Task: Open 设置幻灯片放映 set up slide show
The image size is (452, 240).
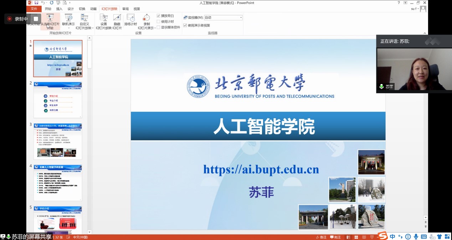Action: tap(104, 22)
